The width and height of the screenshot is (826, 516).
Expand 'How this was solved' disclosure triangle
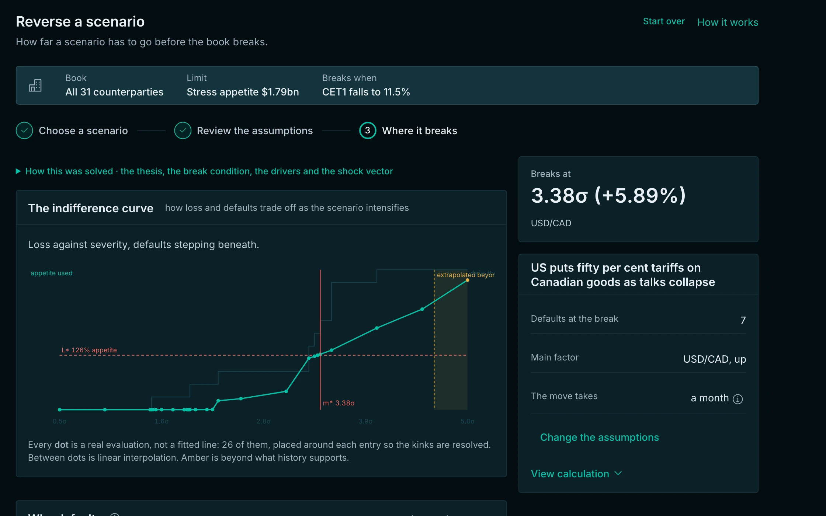[18, 171]
